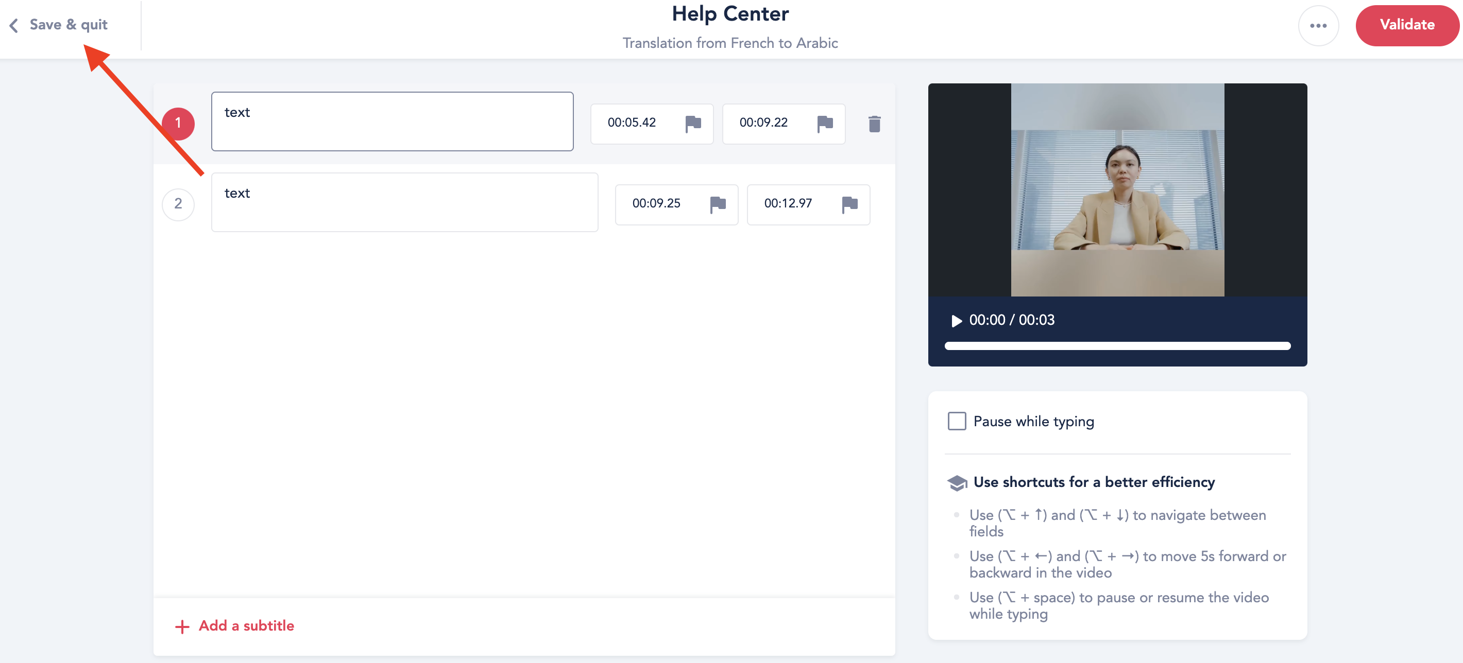The height and width of the screenshot is (663, 1463).
Task: Click the 00:12.97 end time field
Action: click(x=788, y=203)
